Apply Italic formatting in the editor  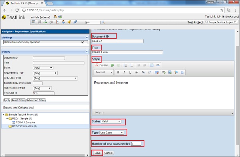pos(124,72)
